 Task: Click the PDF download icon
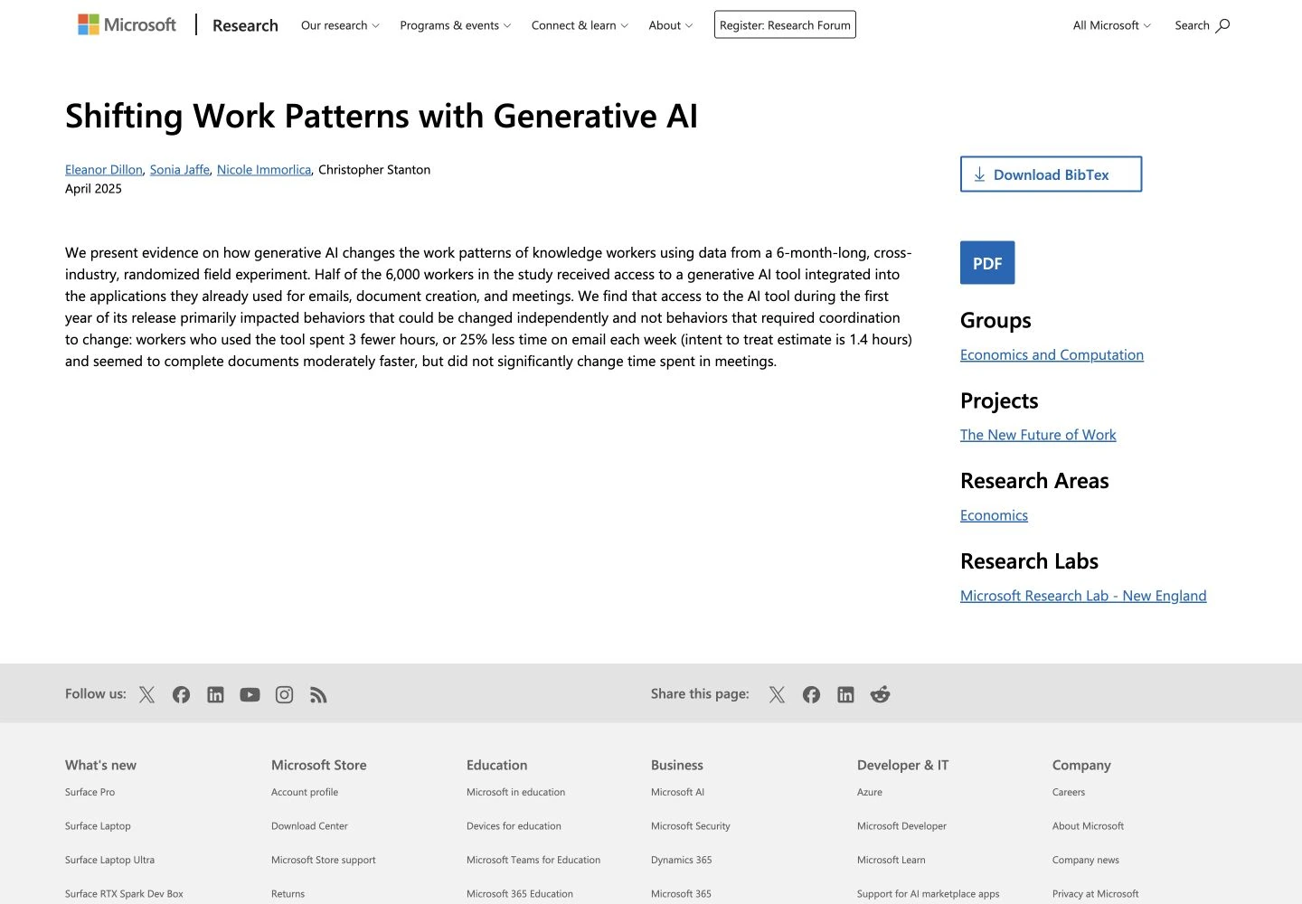tap(987, 263)
